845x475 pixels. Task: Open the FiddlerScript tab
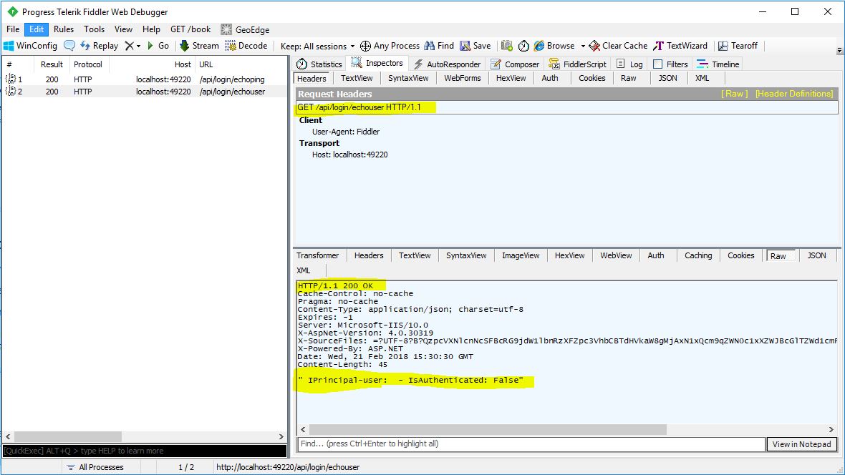577,64
